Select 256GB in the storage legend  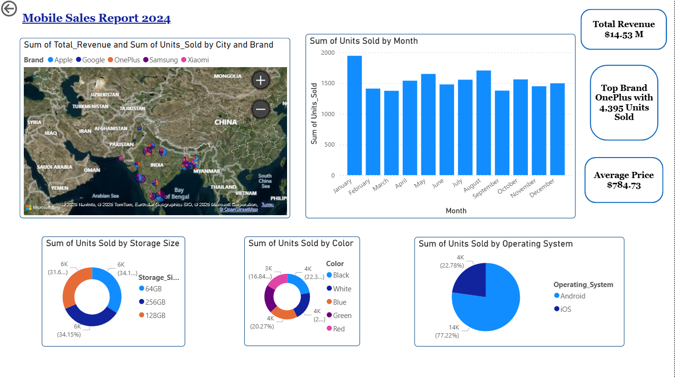[x=152, y=302]
